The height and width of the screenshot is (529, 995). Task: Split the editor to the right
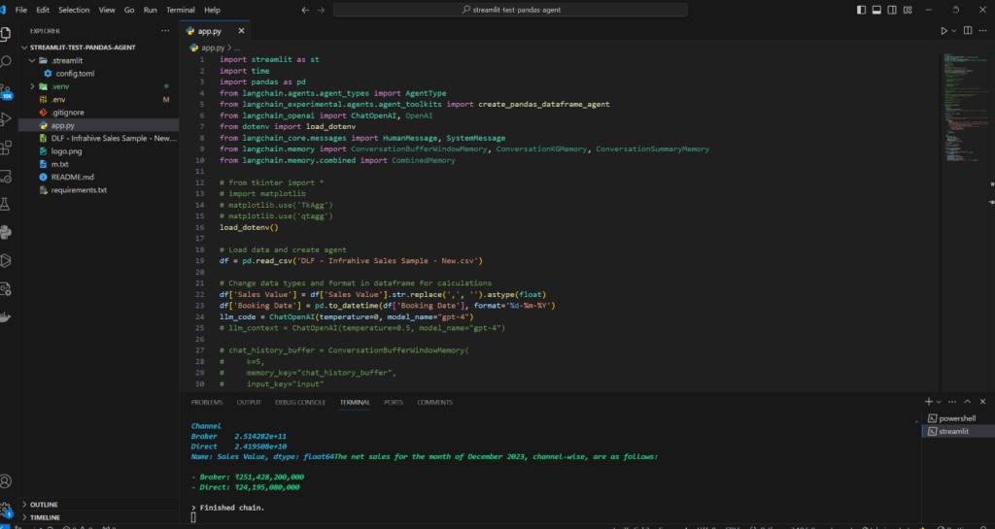[967, 31]
